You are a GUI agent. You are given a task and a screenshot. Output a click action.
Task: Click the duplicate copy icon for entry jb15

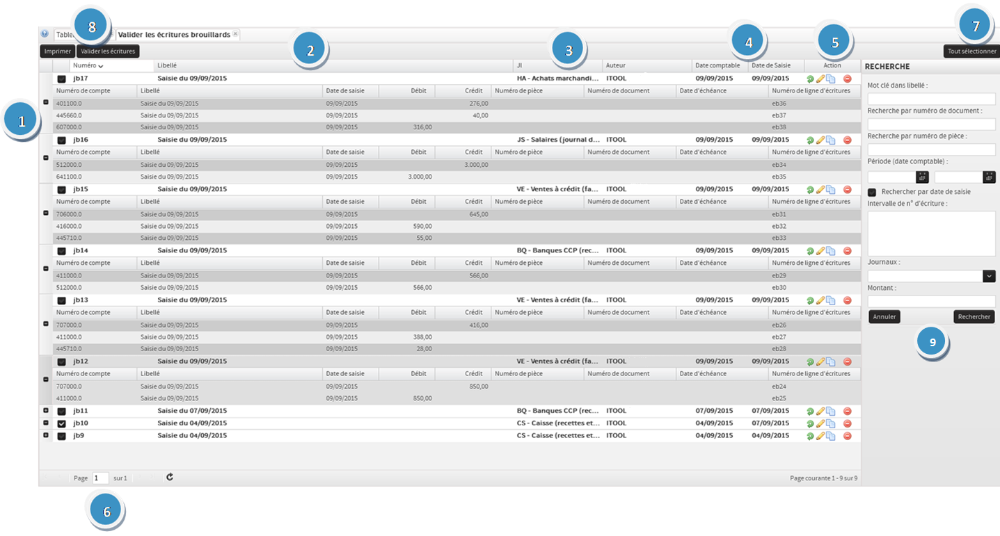coord(831,190)
